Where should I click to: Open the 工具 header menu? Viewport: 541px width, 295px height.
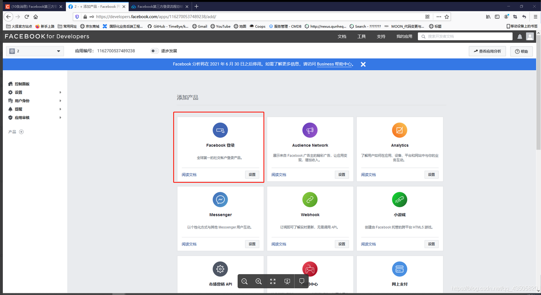pos(361,36)
